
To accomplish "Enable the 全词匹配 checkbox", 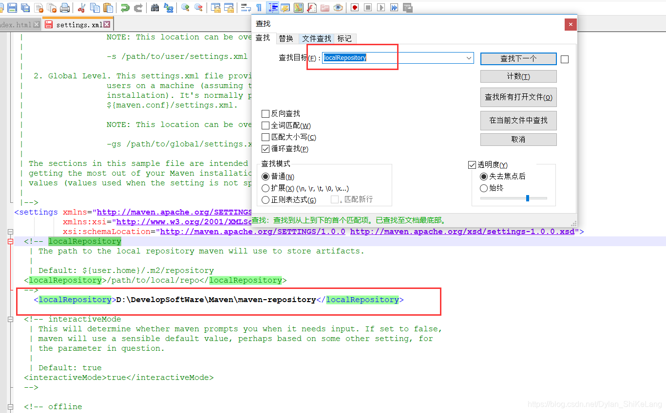I will (x=266, y=126).
